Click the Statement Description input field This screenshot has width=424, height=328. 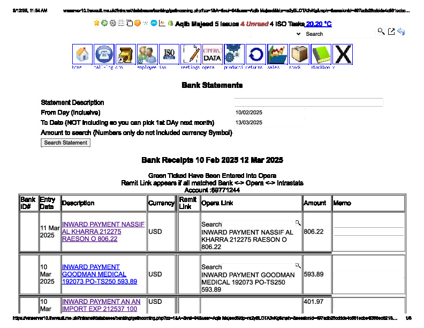(308, 102)
